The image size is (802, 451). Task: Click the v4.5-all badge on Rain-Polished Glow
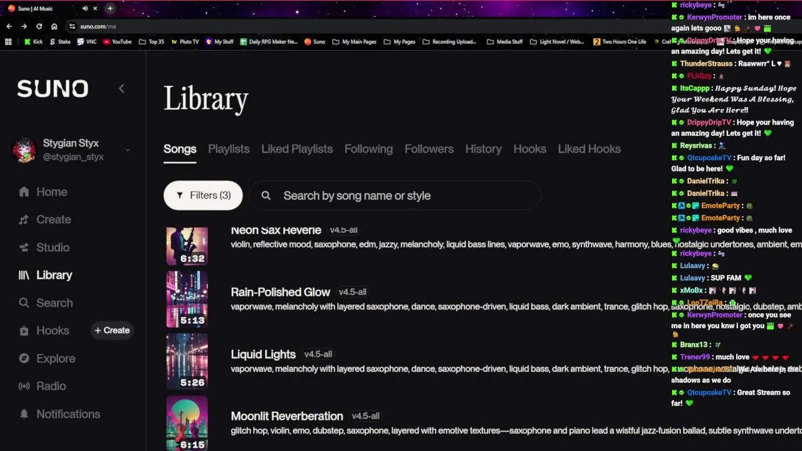click(353, 292)
